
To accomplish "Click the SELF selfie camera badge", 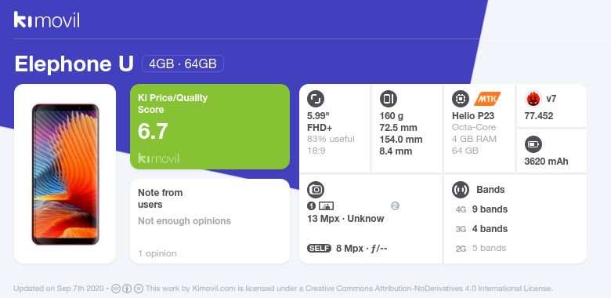I will (319, 249).
